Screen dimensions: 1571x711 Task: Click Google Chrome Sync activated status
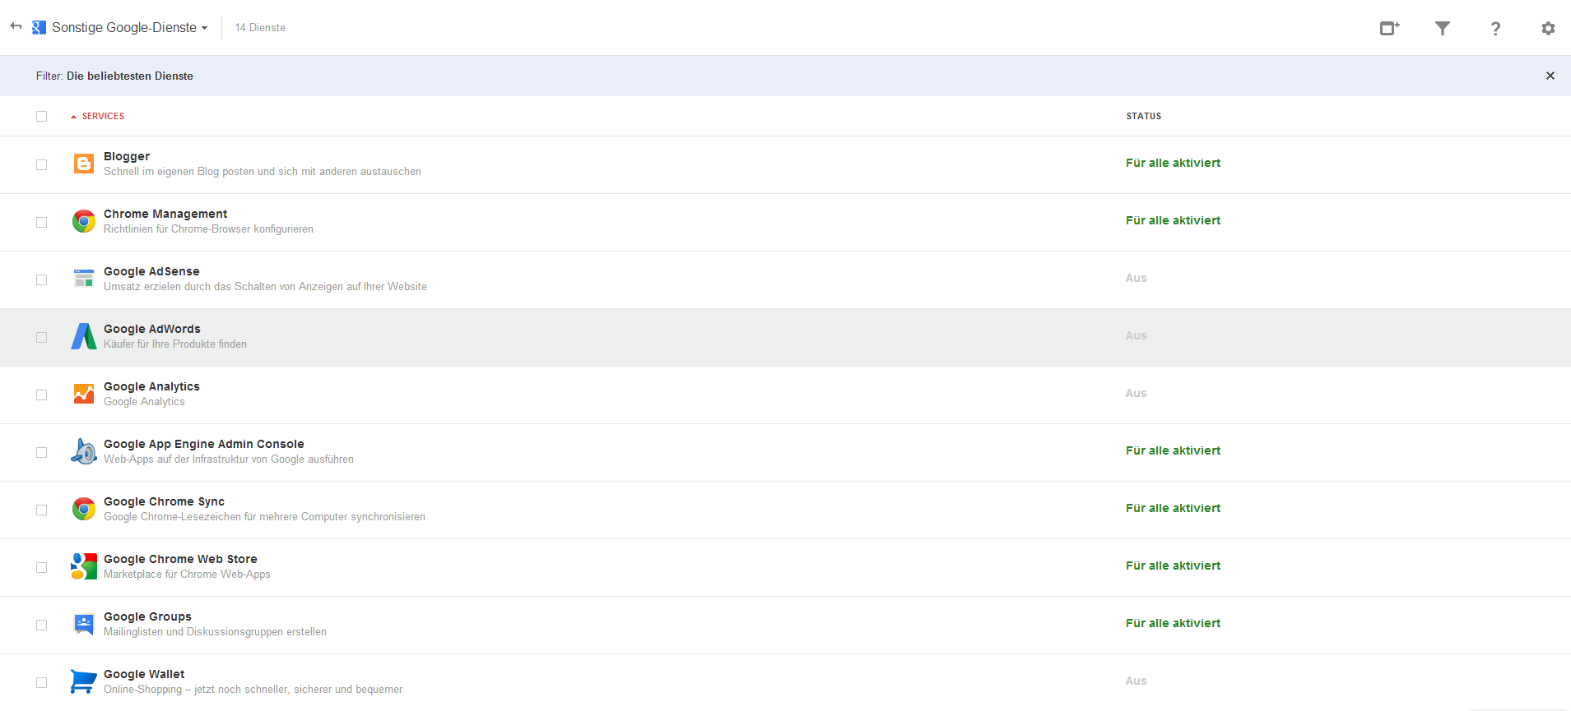pos(1173,508)
